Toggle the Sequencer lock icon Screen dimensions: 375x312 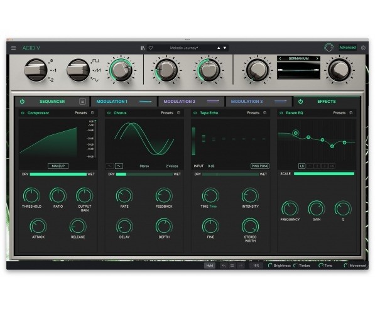(82, 101)
